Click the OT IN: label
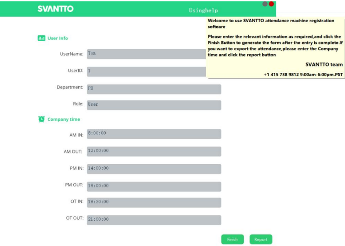 click(x=77, y=201)
